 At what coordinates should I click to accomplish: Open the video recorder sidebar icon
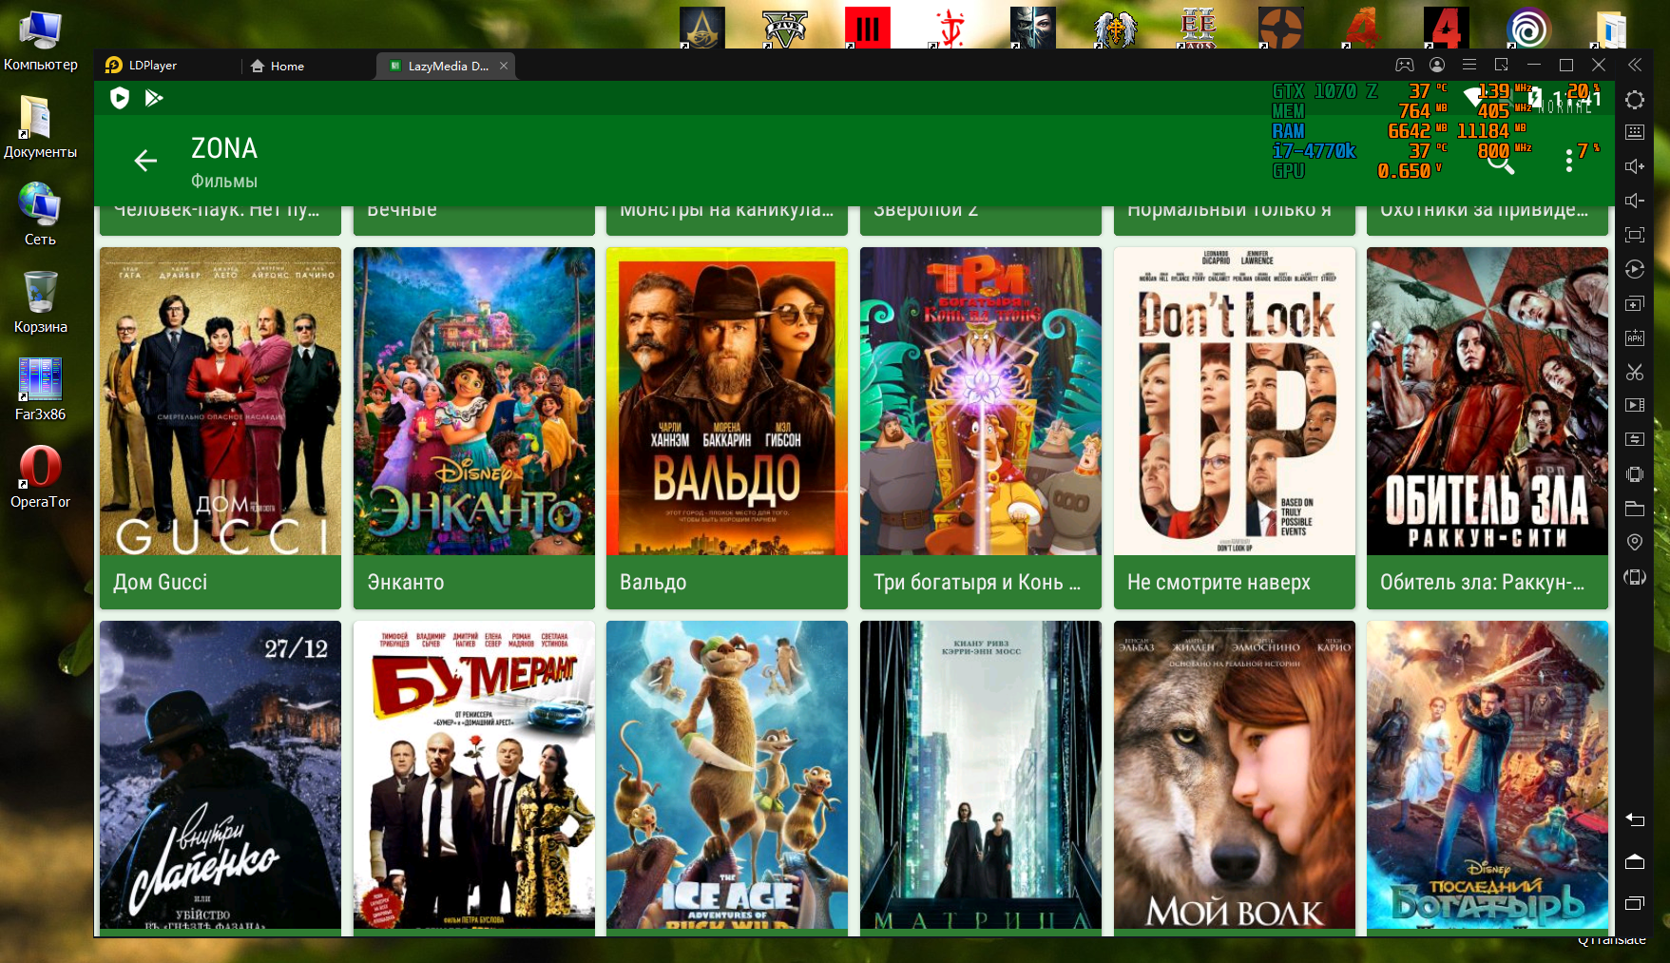(x=1634, y=405)
